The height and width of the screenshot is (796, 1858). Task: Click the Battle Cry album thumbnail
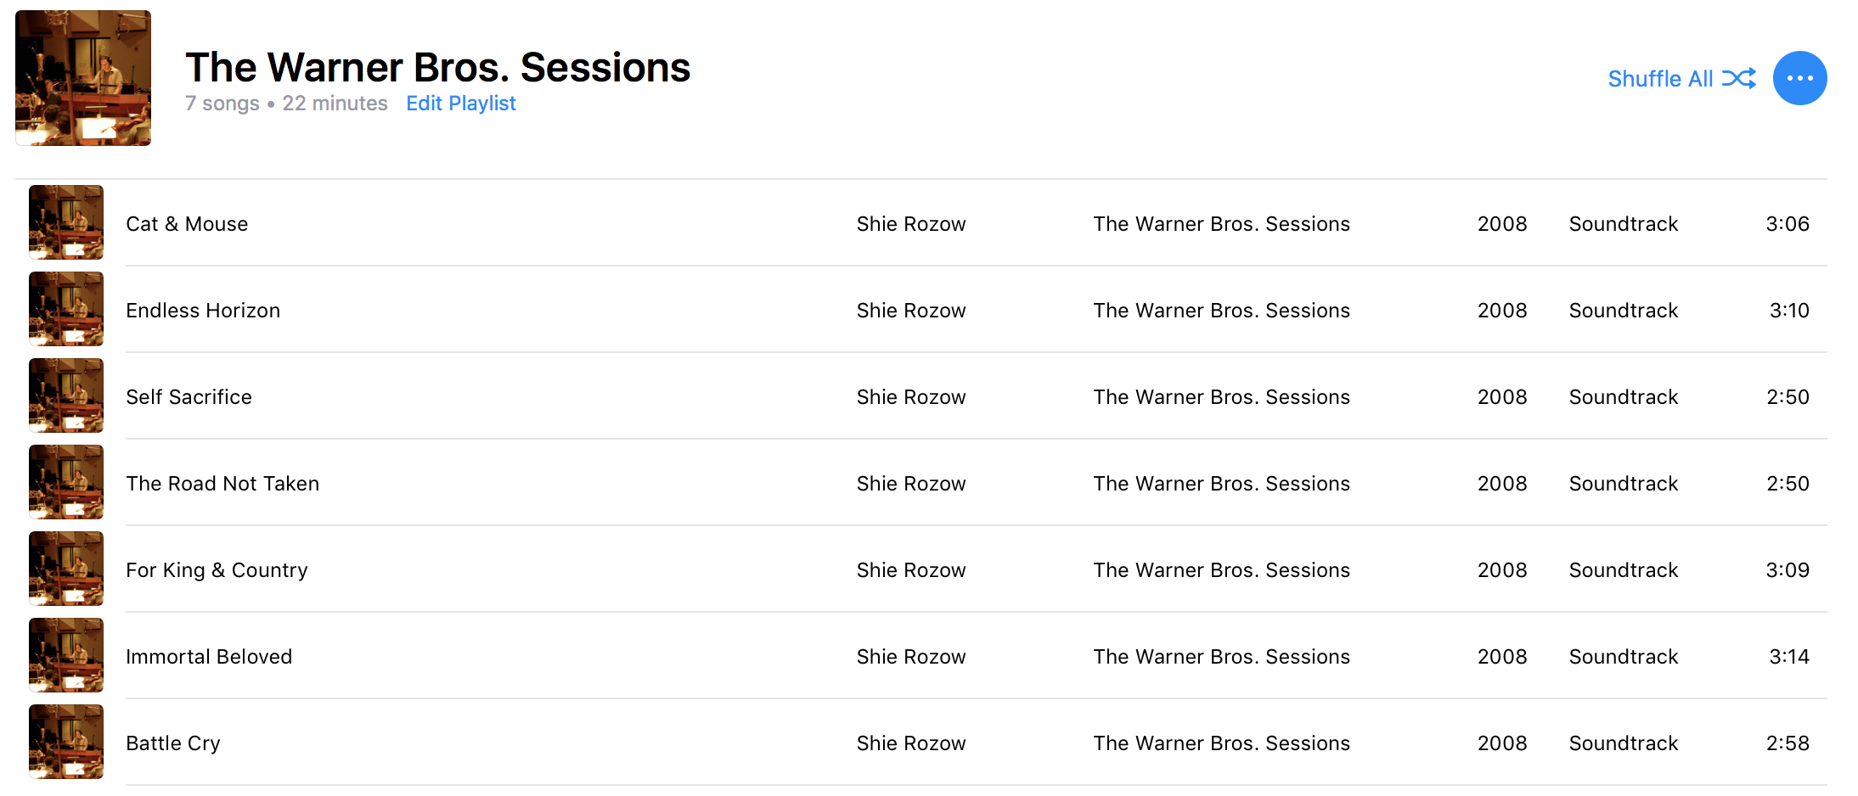[x=66, y=742]
